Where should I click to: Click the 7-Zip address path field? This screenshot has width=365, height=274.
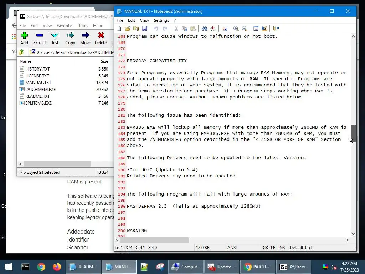click(71, 52)
